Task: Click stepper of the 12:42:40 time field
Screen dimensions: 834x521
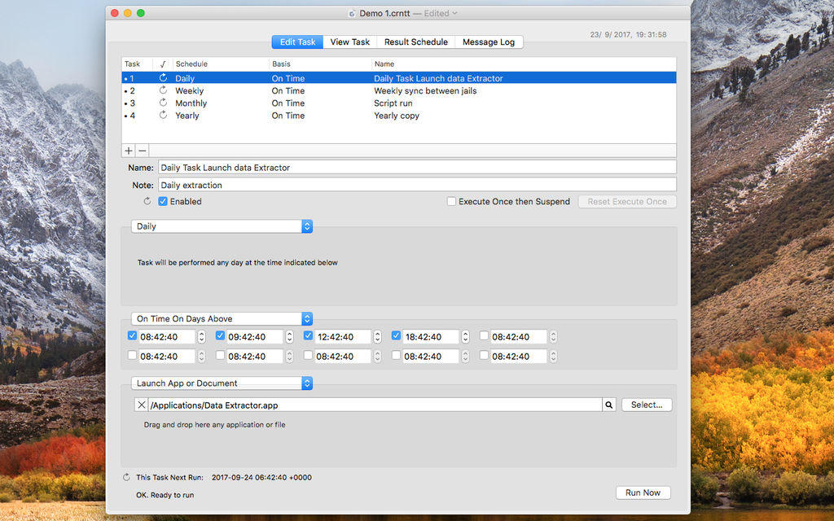Action: 377,336
